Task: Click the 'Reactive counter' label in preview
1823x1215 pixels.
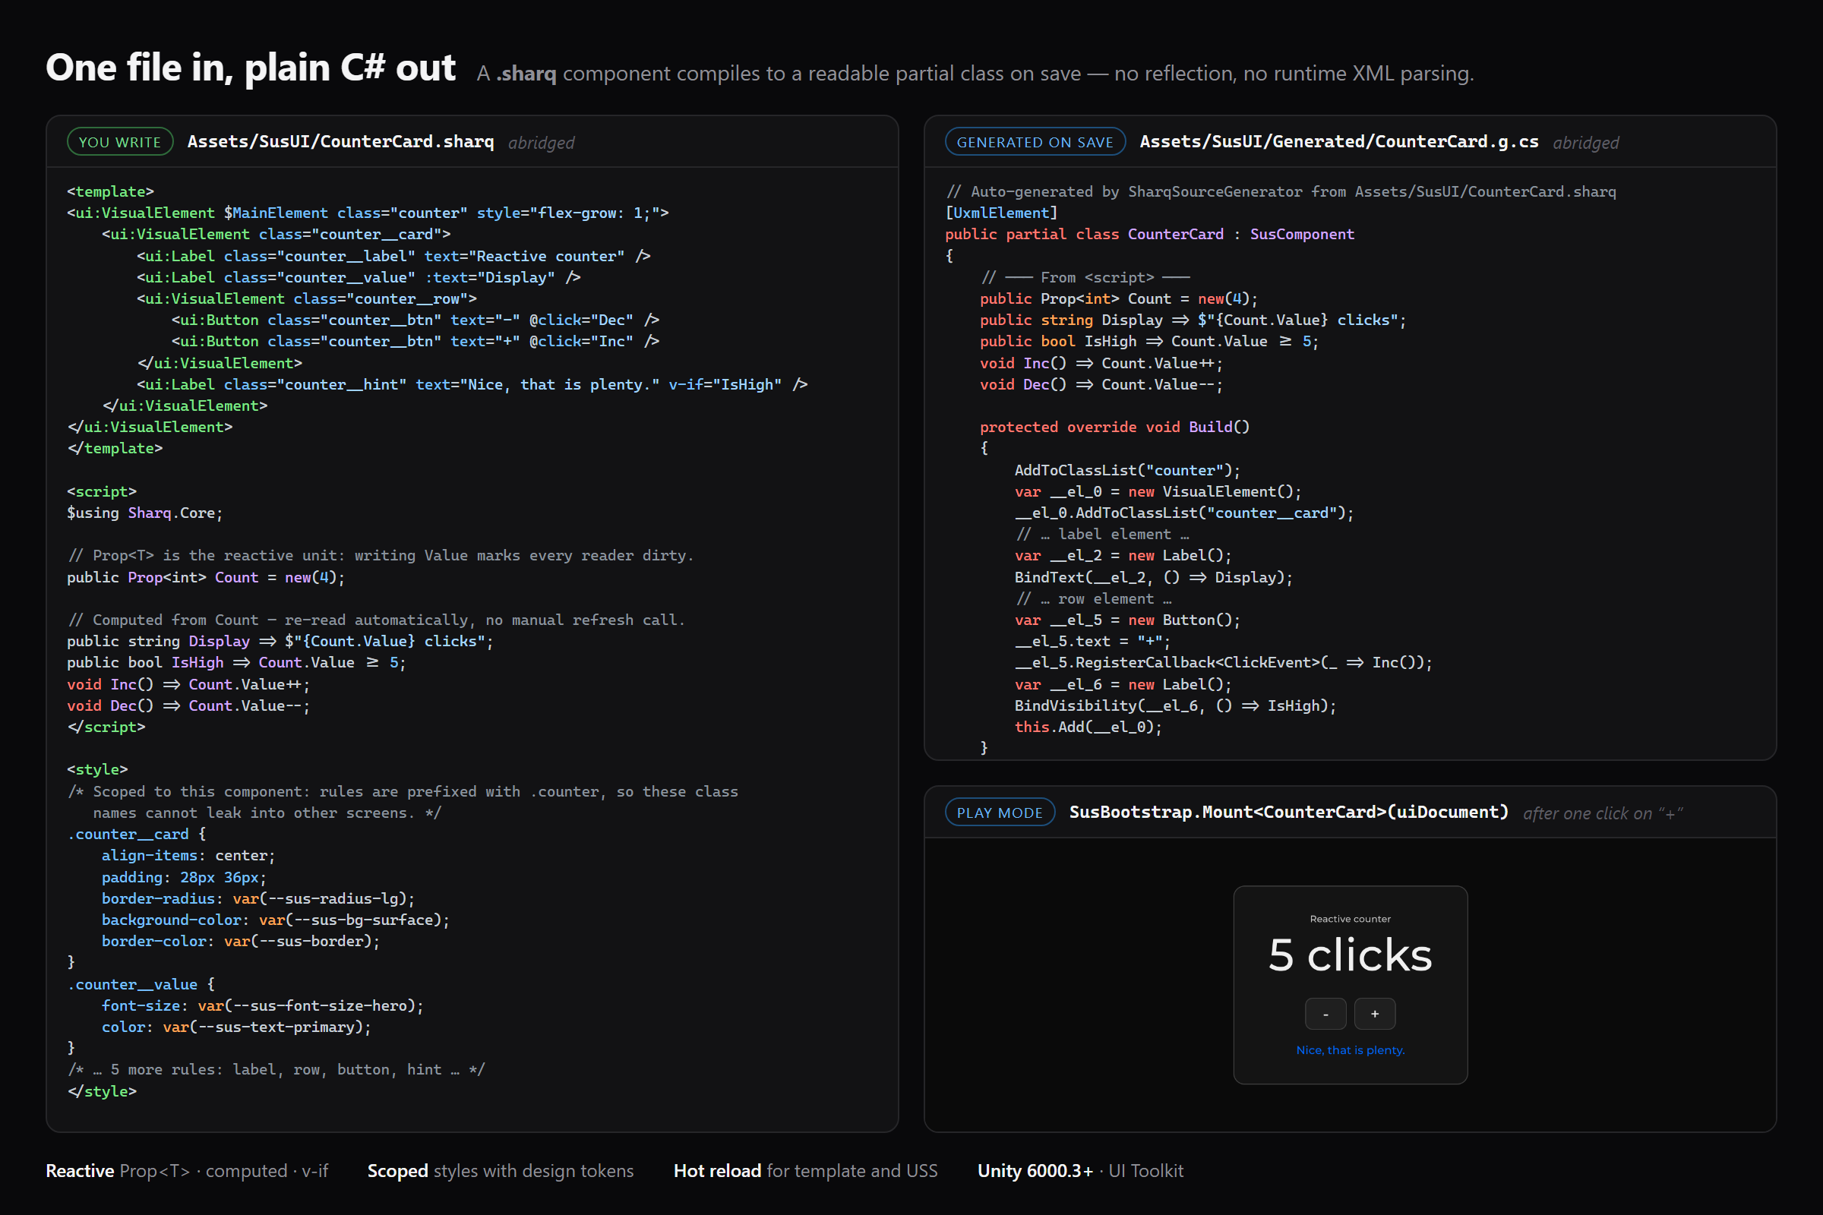Action: [1351, 919]
